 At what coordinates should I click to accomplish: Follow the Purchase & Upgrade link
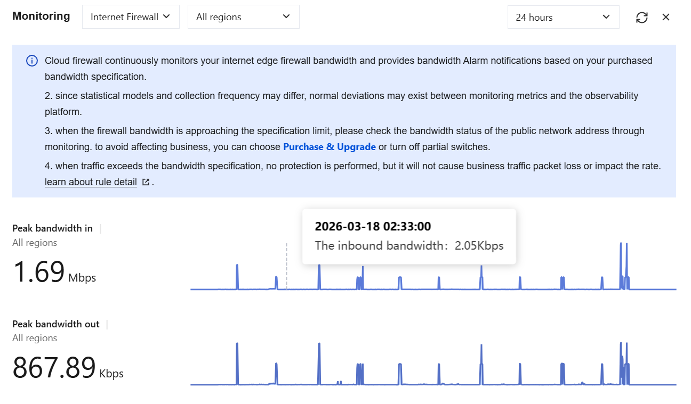pos(330,147)
